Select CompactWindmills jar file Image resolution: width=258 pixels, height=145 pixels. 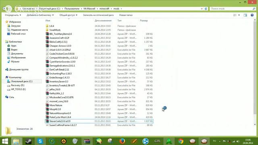63,58
